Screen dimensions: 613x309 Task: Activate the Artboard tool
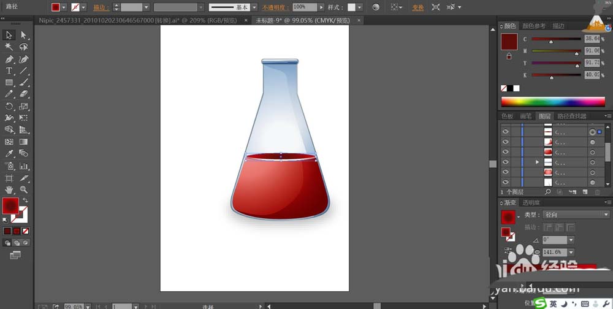coord(9,178)
